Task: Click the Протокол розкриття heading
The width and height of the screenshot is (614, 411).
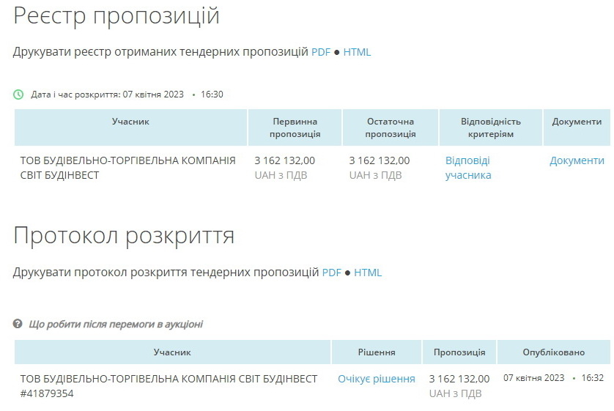Action: point(124,236)
